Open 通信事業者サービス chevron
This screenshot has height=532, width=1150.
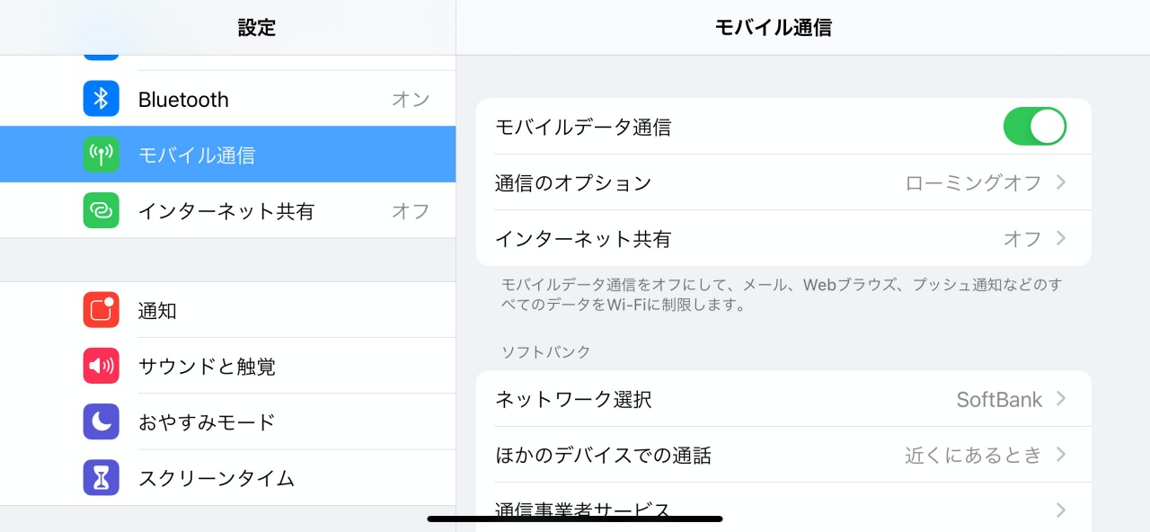point(1061,510)
